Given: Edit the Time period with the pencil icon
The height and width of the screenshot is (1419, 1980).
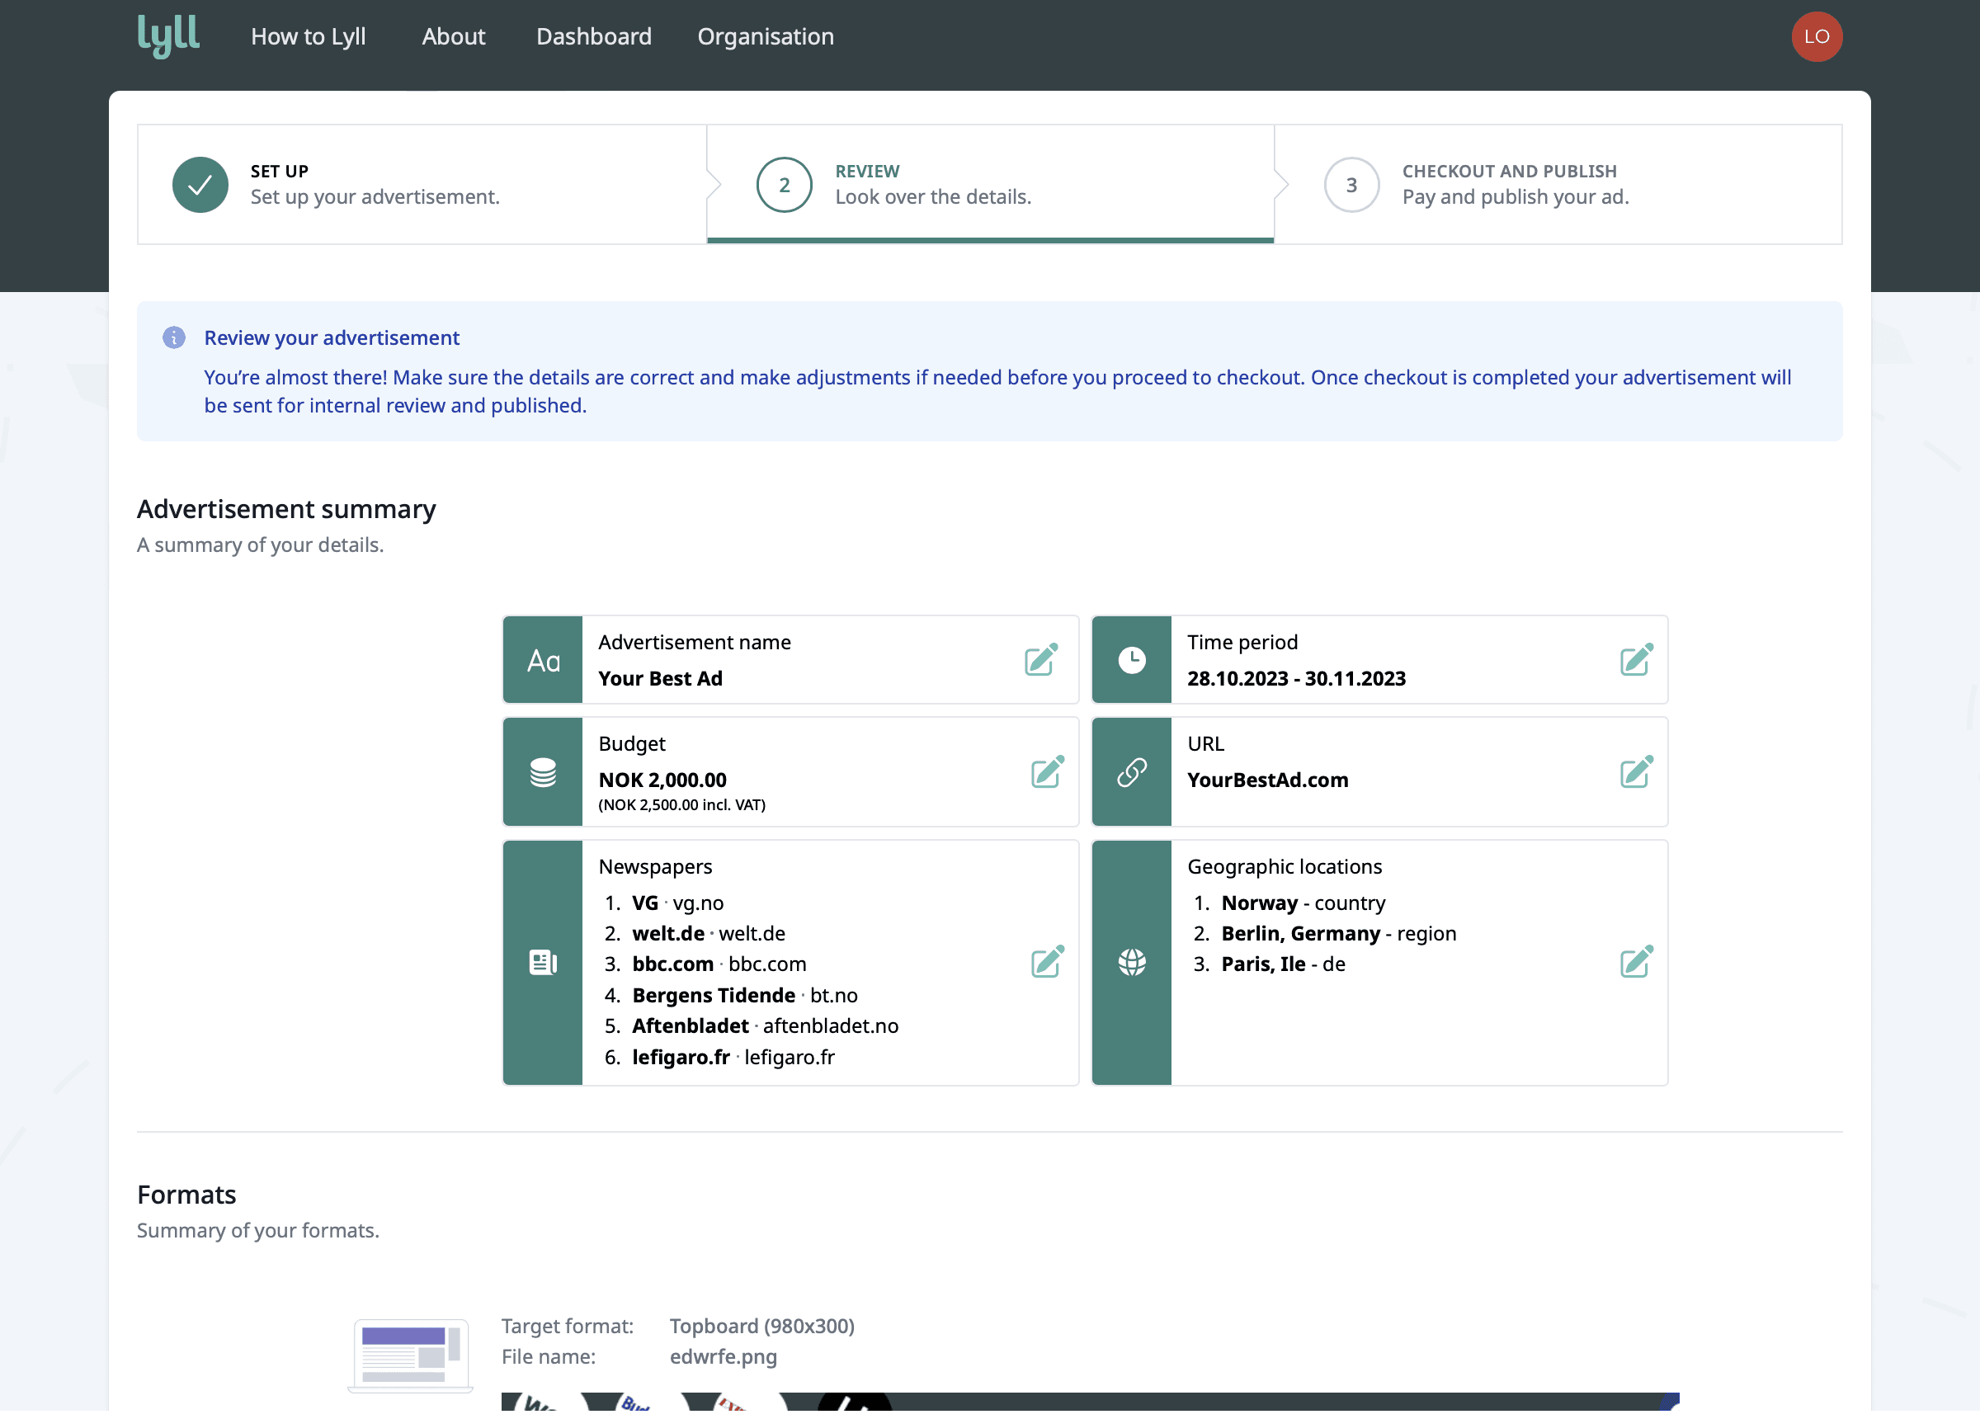Looking at the screenshot, I should coord(1636,659).
